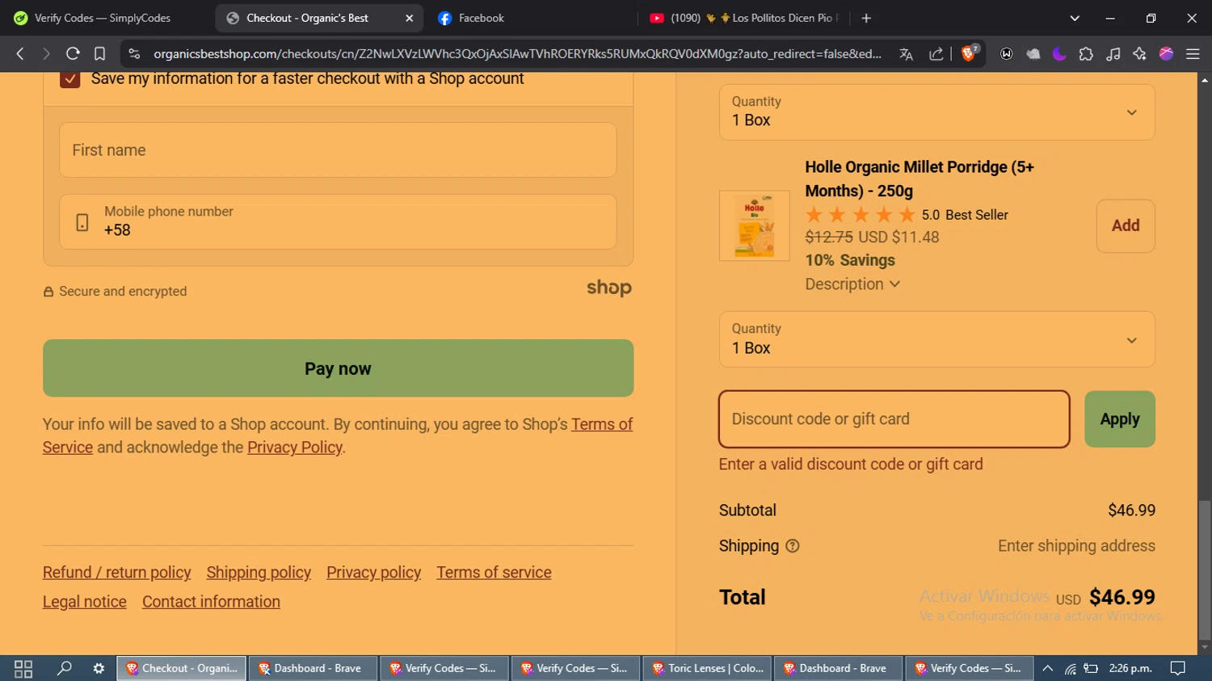The image size is (1212, 681).
Task: Open Brave Shields lion icon
Action: pos(970,54)
